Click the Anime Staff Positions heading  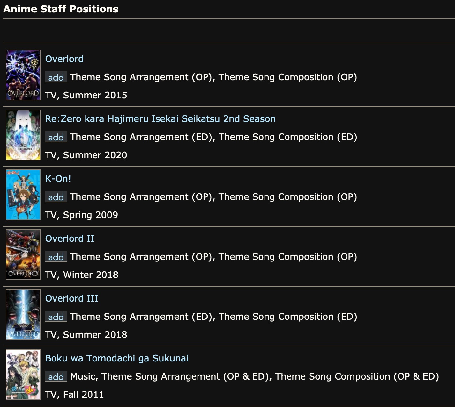61,9
